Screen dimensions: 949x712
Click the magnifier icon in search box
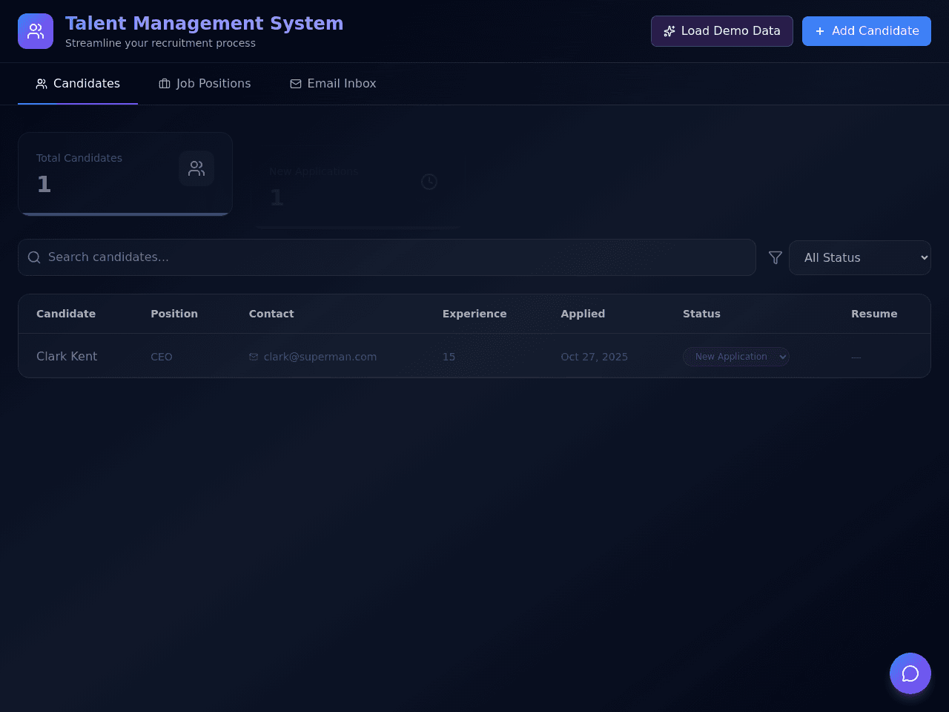point(34,257)
